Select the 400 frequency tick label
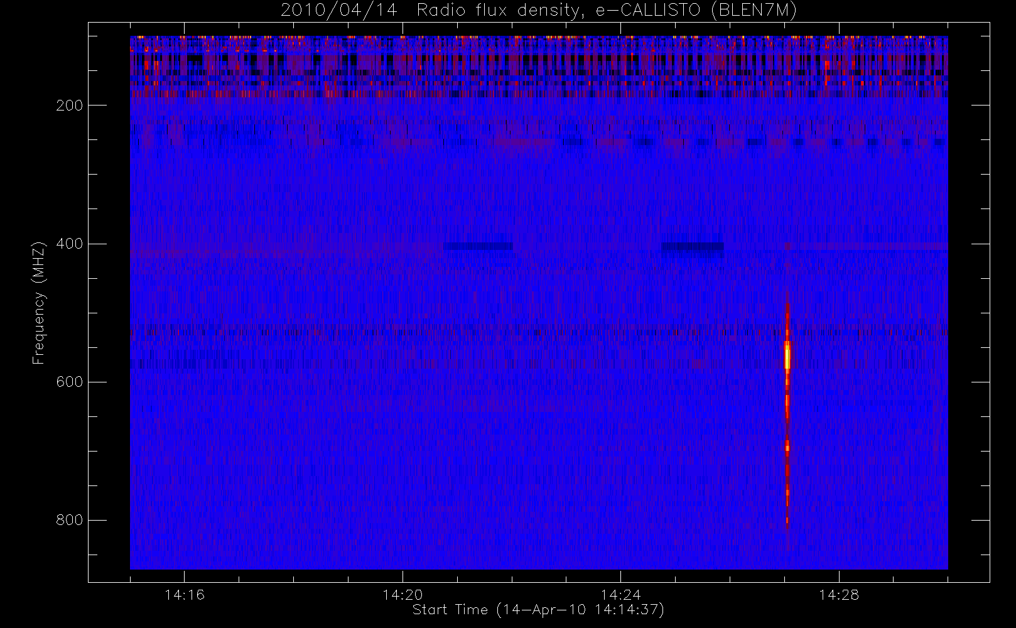The width and height of the screenshot is (1016, 628). 69,244
